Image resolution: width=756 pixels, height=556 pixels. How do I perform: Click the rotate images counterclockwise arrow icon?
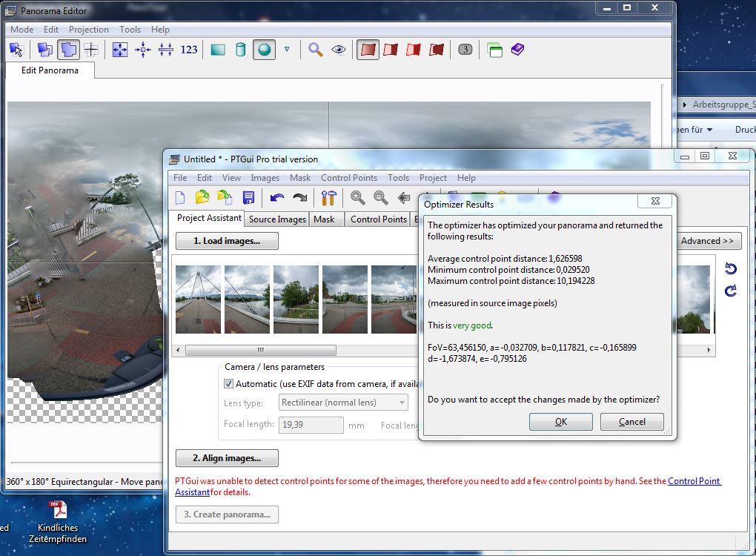[x=731, y=268]
